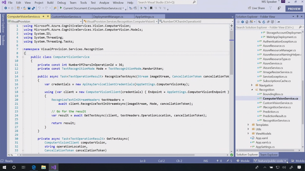
Task: Click the PREVIEW button
Action: coord(294,9)
